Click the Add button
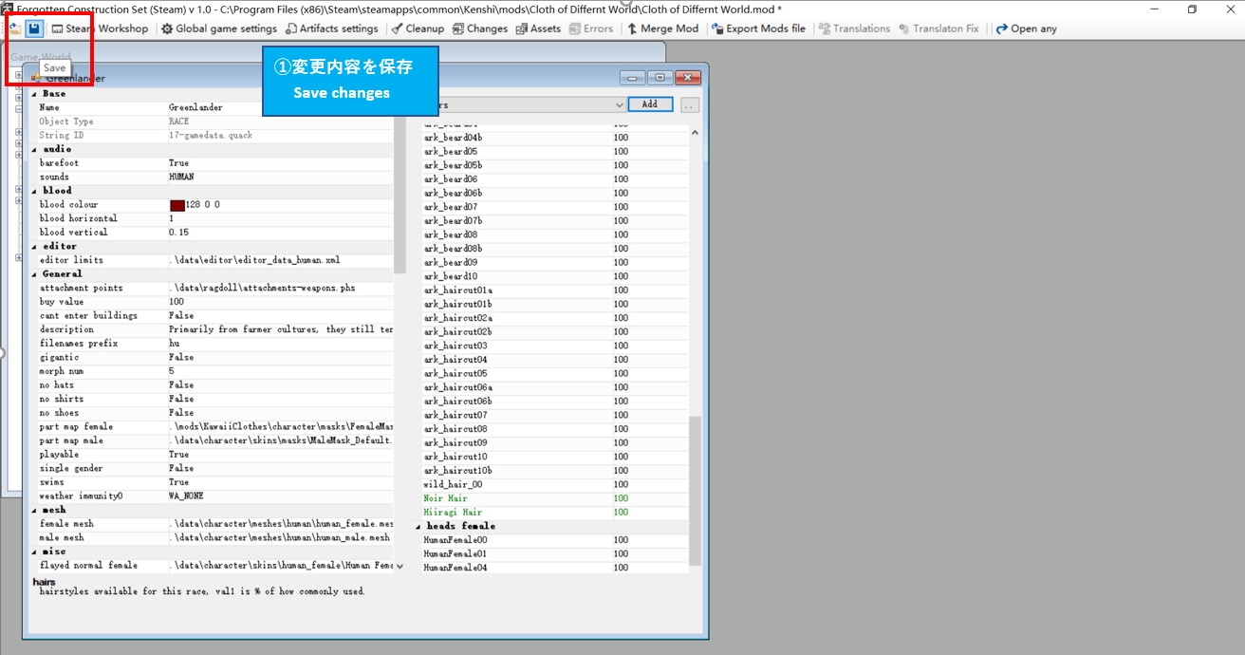Screen dimensions: 1245x655 coord(650,104)
